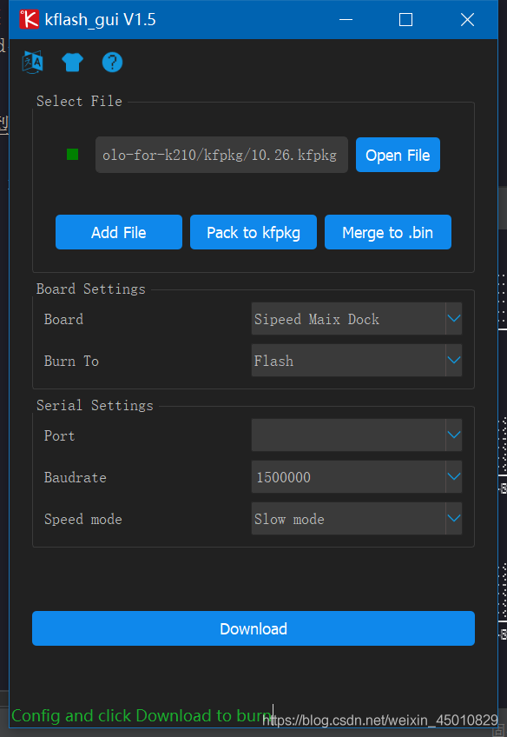Close the kflash_gui window
This screenshot has height=737, width=507.
pos(467,19)
